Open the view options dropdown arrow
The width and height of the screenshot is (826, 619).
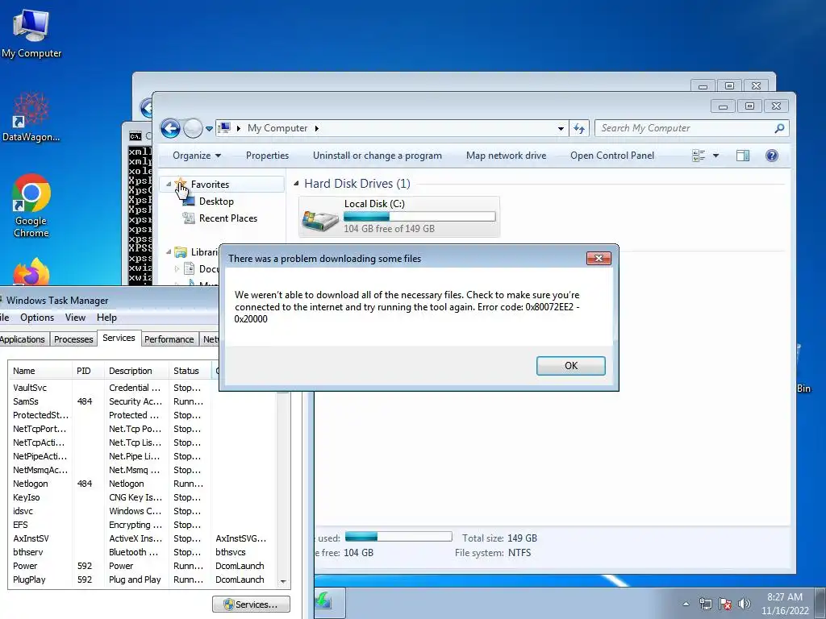715,156
